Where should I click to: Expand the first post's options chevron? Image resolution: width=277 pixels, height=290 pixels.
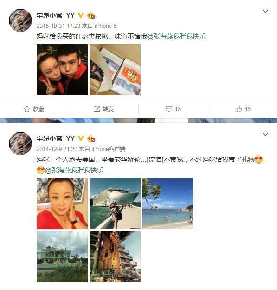[x=265, y=11]
